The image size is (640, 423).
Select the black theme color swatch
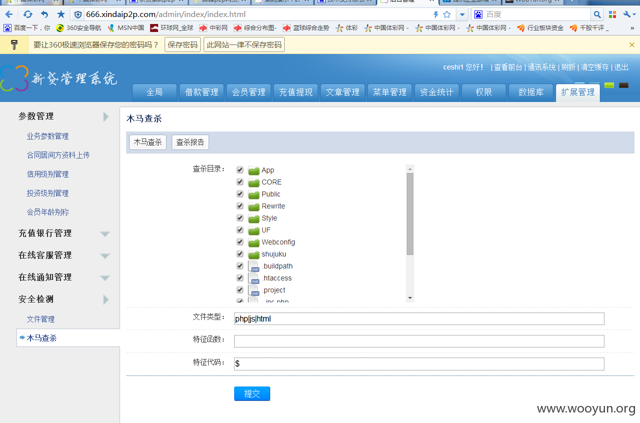coord(623,85)
